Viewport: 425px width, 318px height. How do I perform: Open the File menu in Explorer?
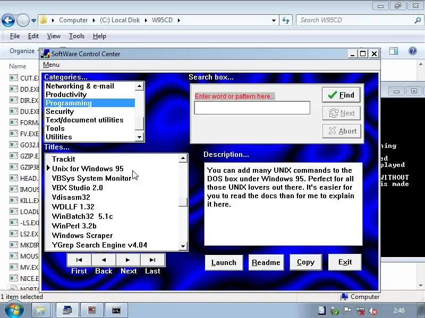point(15,36)
